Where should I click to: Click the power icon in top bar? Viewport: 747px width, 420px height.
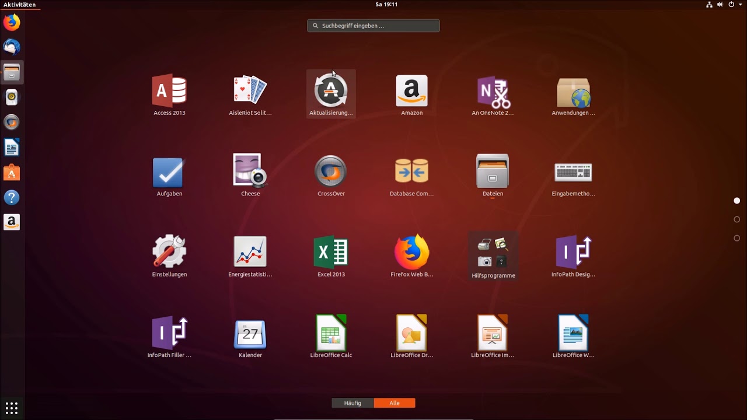731,4
